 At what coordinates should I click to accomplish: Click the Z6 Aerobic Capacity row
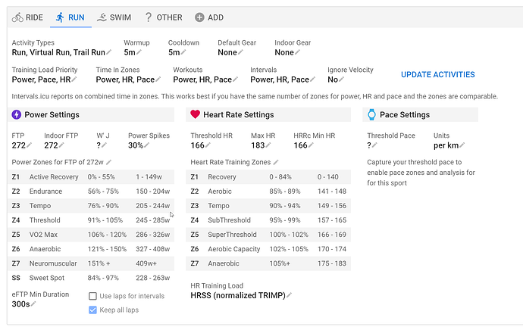(x=268, y=249)
